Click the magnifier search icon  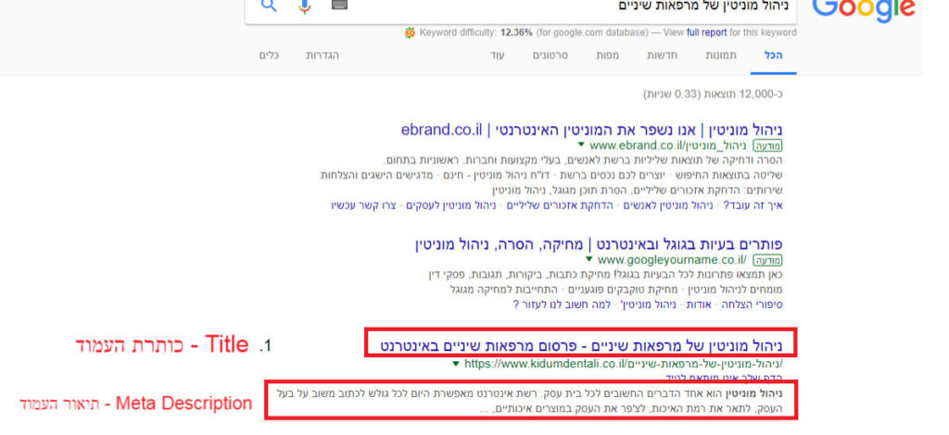(x=269, y=6)
